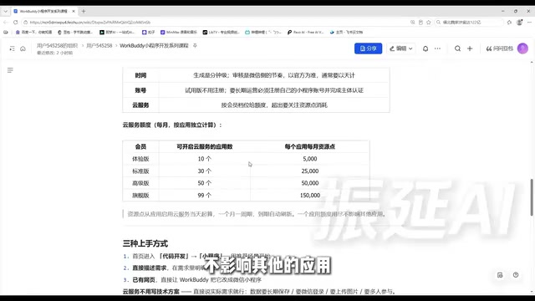Open Feishu document search magnifier
Screen dimensions: 535x301
click(457, 48)
